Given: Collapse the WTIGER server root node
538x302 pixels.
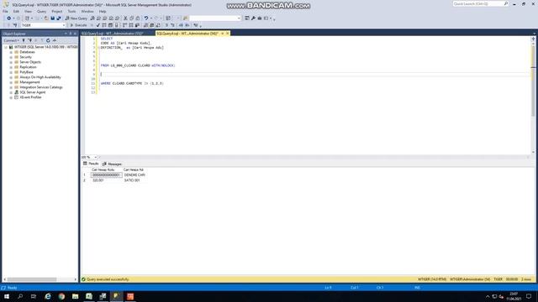Looking at the screenshot, I should point(6,47).
